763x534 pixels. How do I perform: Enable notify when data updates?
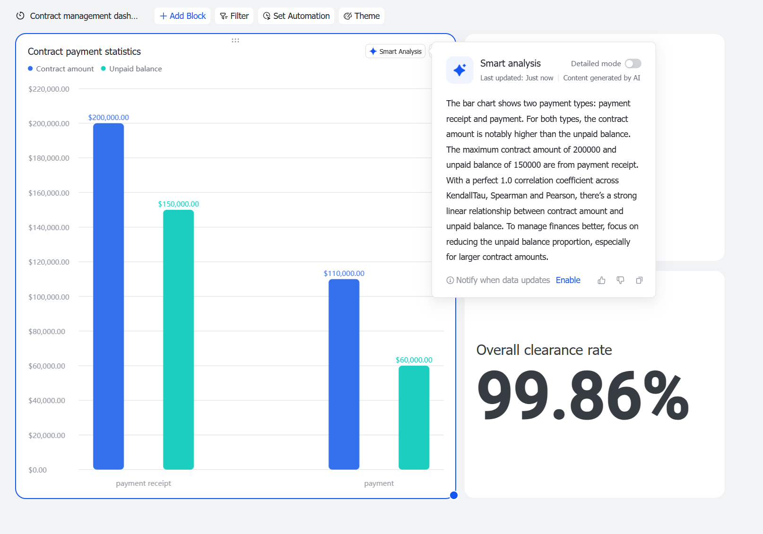point(568,280)
